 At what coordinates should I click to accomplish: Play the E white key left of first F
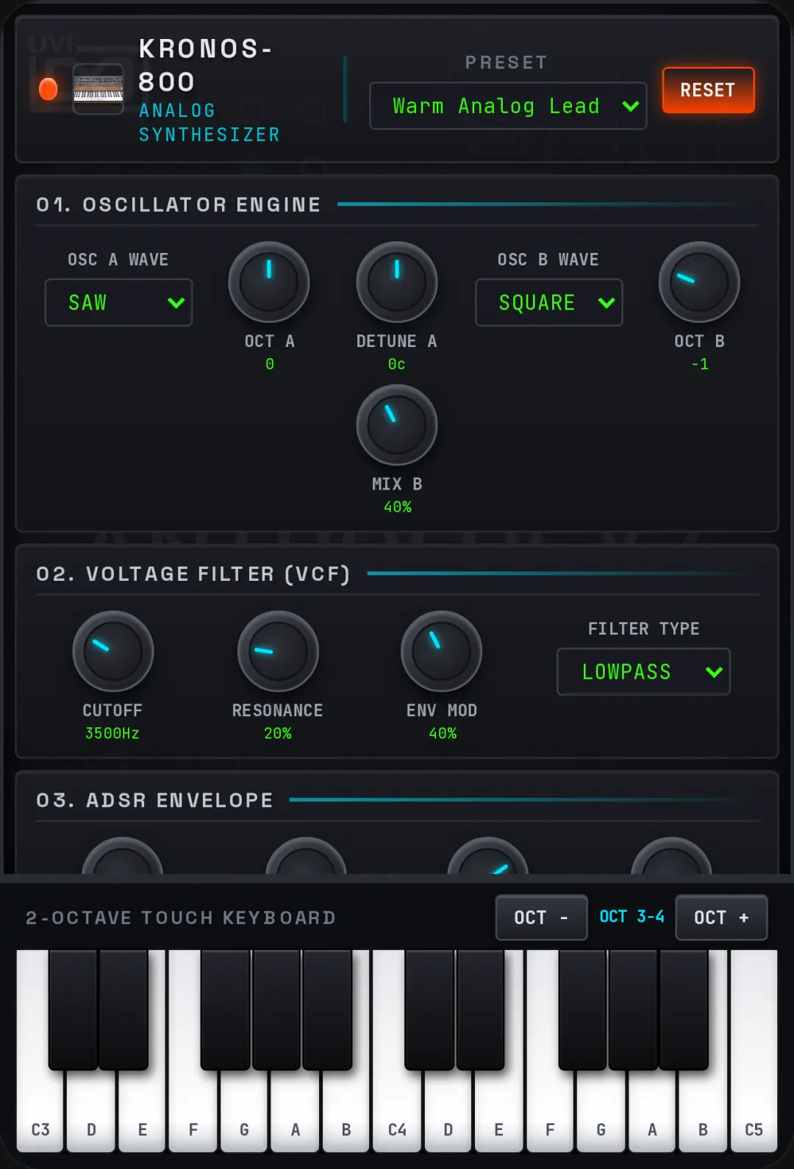pos(143,1110)
